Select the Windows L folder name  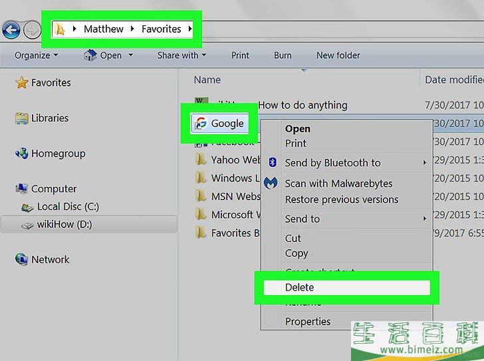[235, 178]
